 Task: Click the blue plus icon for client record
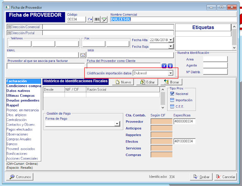tap(170, 66)
